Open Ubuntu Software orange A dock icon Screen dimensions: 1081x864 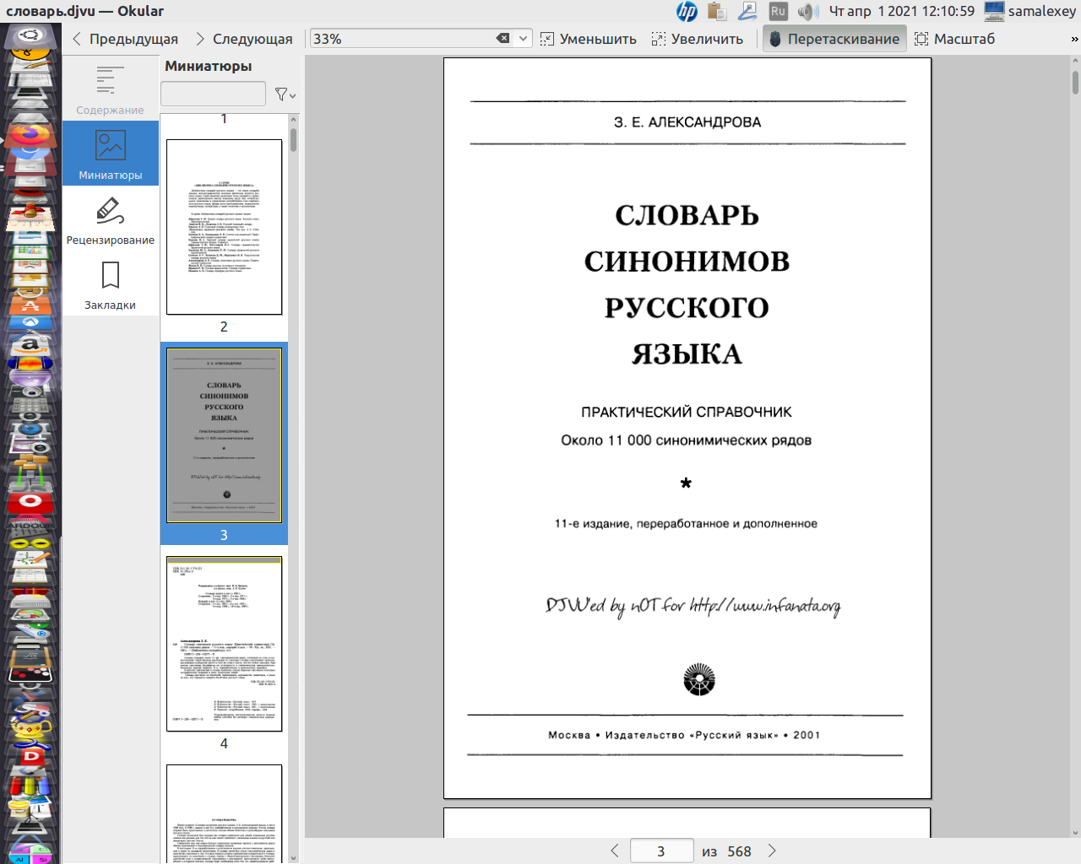pyautogui.click(x=30, y=305)
